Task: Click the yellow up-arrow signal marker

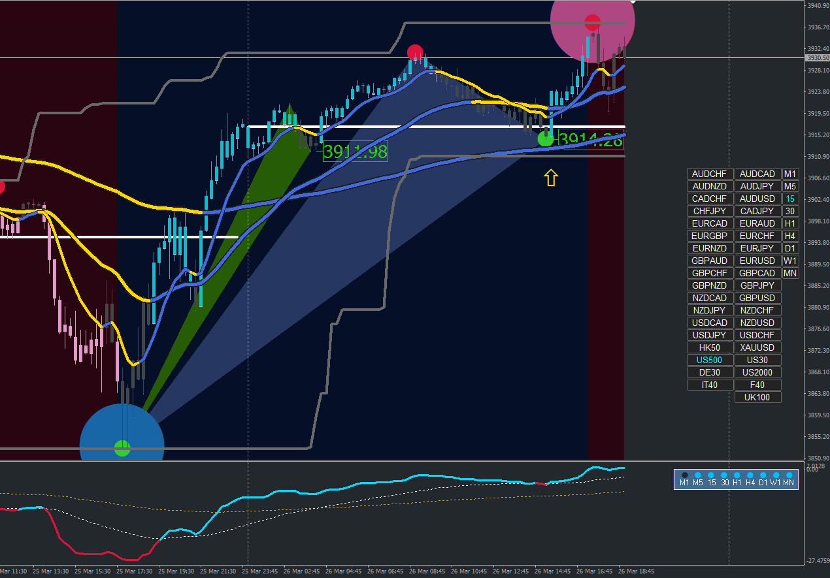Action: tap(551, 178)
